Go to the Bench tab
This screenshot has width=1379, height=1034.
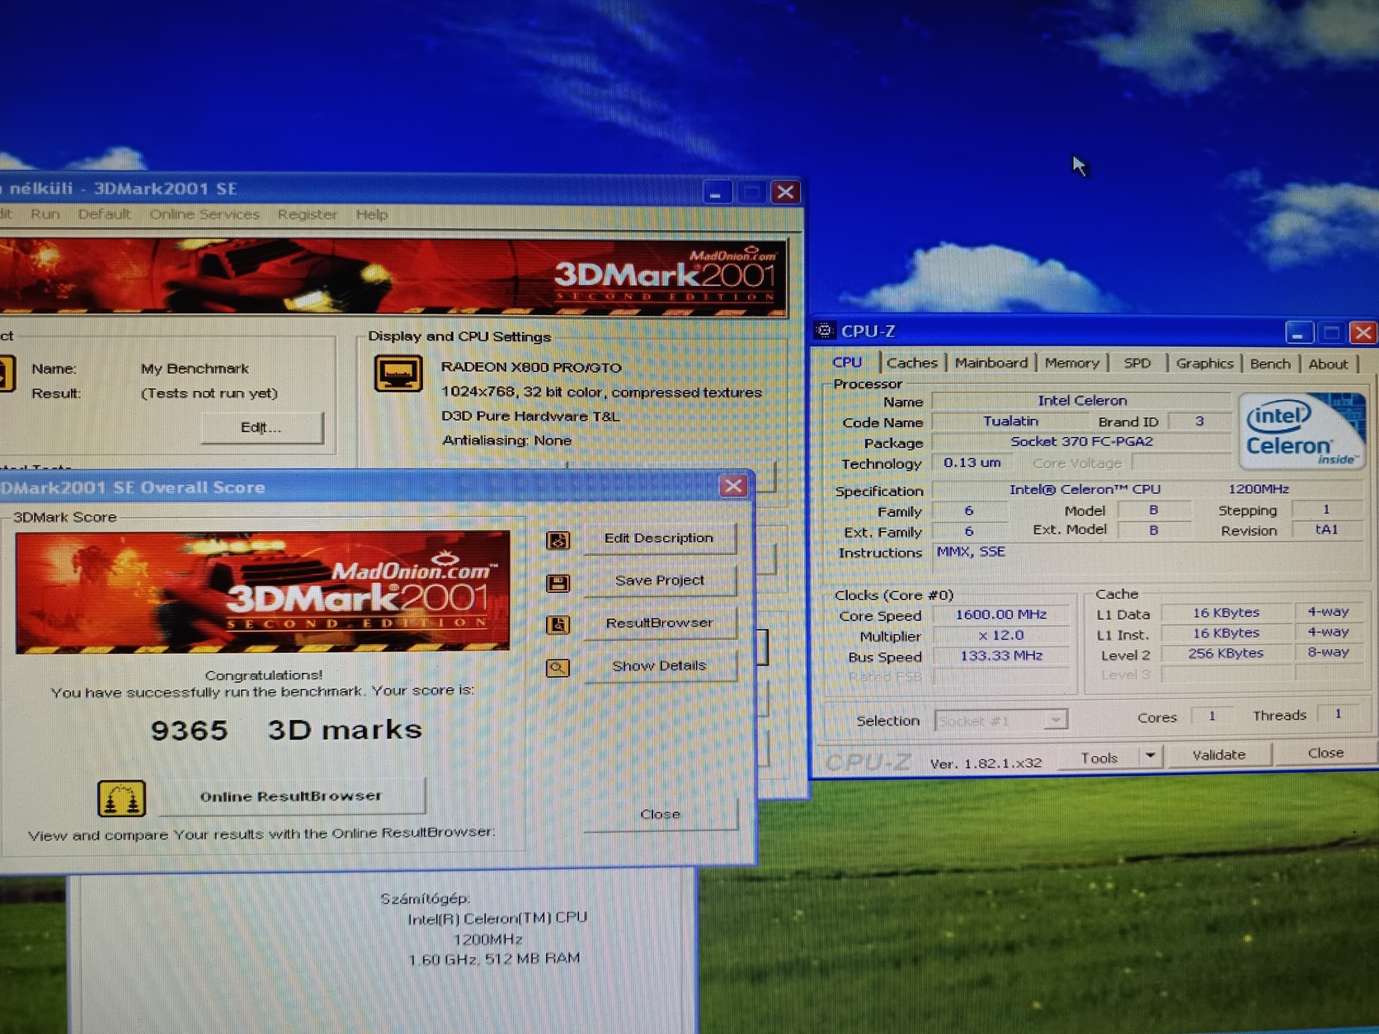click(x=1270, y=364)
